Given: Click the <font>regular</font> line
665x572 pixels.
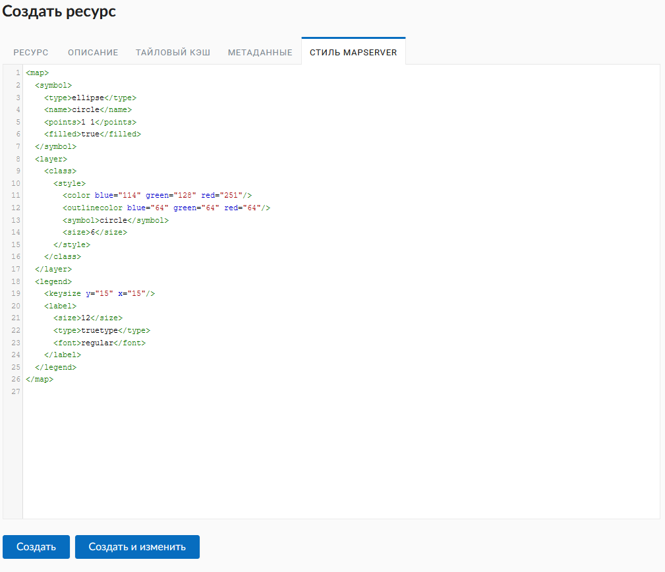Looking at the screenshot, I should (x=100, y=343).
